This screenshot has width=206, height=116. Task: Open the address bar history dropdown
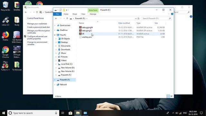point(136,19)
